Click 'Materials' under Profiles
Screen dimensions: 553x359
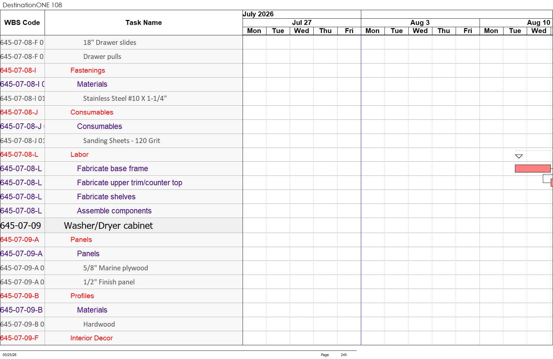(92, 310)
